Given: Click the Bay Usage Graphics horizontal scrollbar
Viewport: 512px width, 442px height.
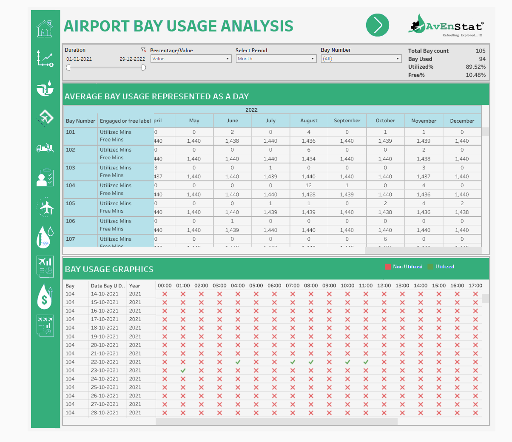Looking at the screenshot, I should point(276,421).
